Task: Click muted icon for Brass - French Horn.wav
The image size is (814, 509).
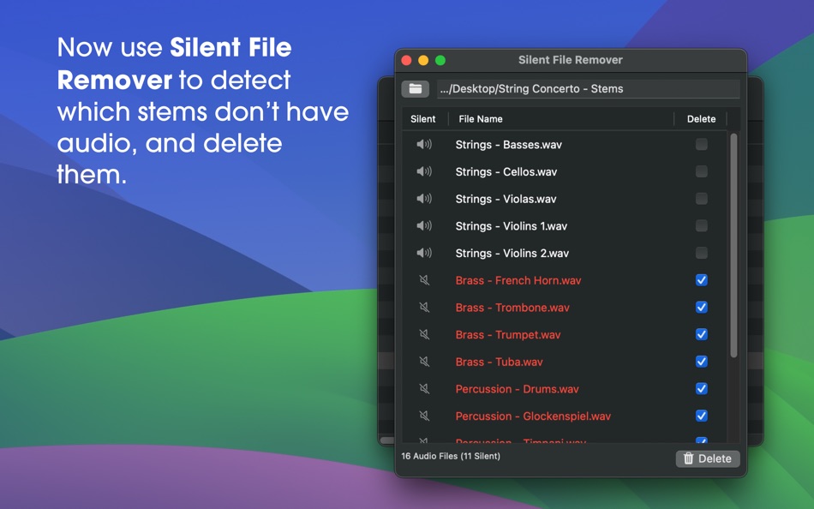Action: click(x=424, y=280)
